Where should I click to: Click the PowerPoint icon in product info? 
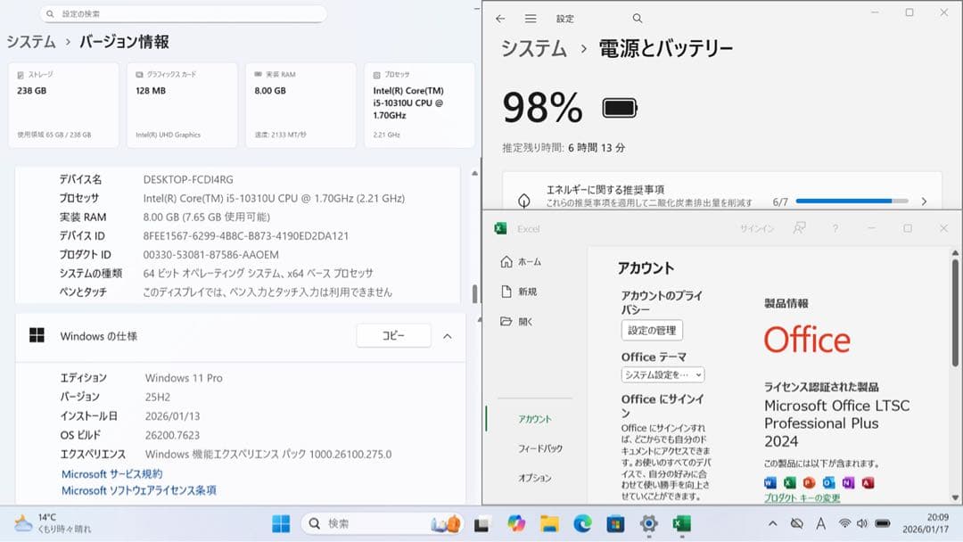tap(808, 482)
